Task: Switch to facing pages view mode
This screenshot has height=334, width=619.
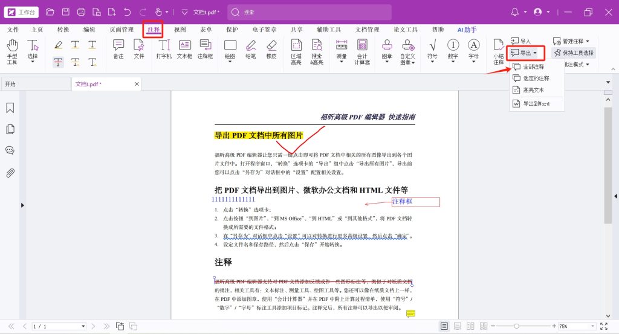Action: pyautogui.click(x=470, y=326)
